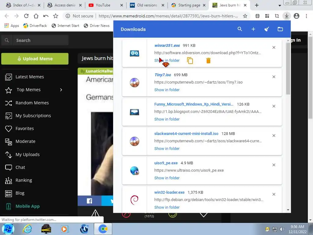Switch to Starting page tab

(188, 5)
